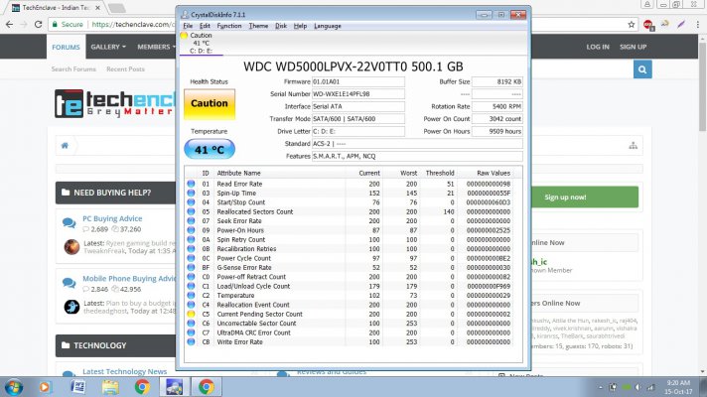Open the Function menu

point(229,26)
